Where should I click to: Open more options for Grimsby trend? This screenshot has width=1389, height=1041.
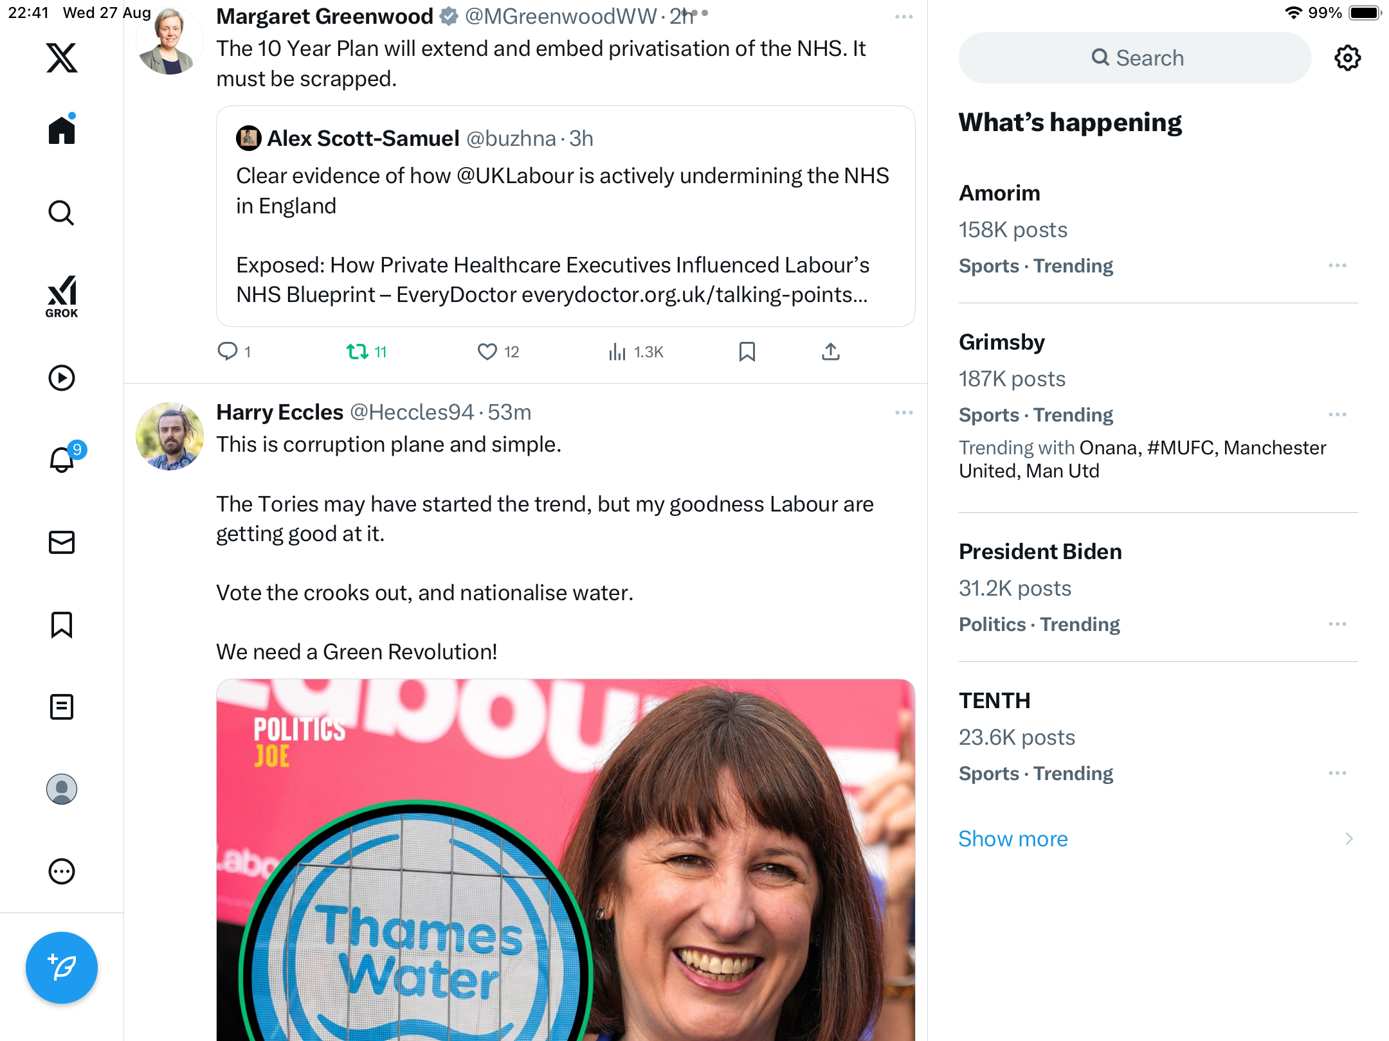pos(1338,414)
